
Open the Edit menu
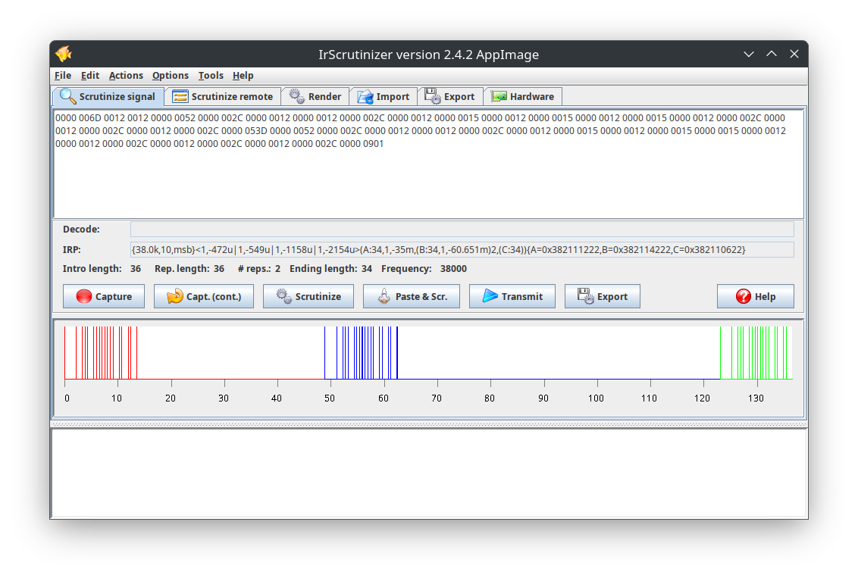click(x=89, y=76)
